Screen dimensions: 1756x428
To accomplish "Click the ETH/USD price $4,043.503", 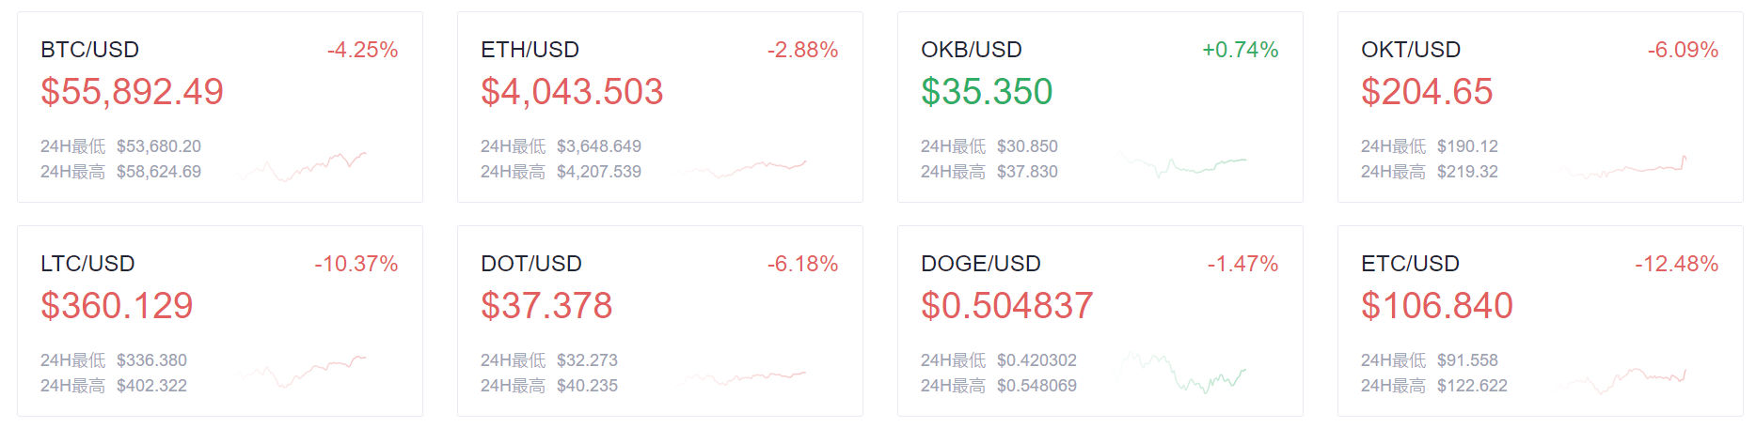I will [572, 92].
